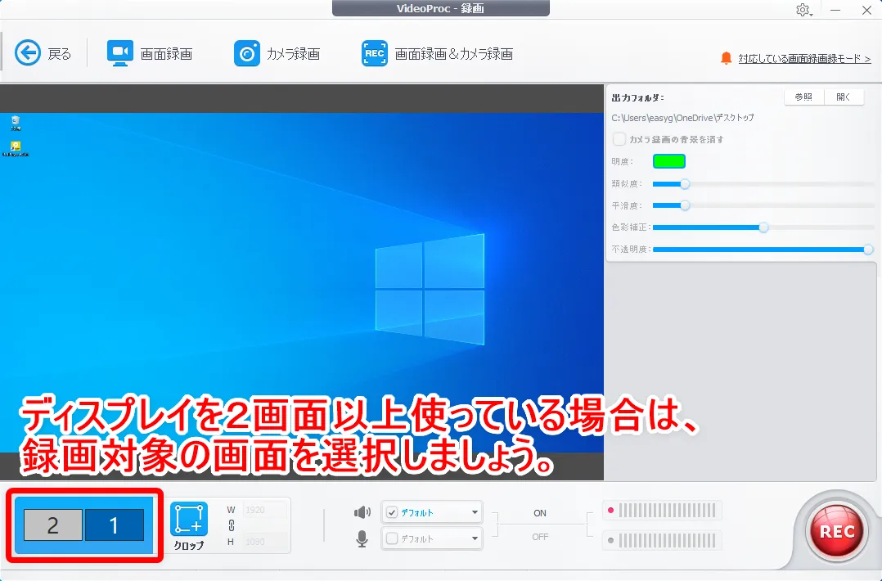Click the speaker audio icon
This screenshot has height=581, width=882.
pyautogui.click(x=362, y=511)
